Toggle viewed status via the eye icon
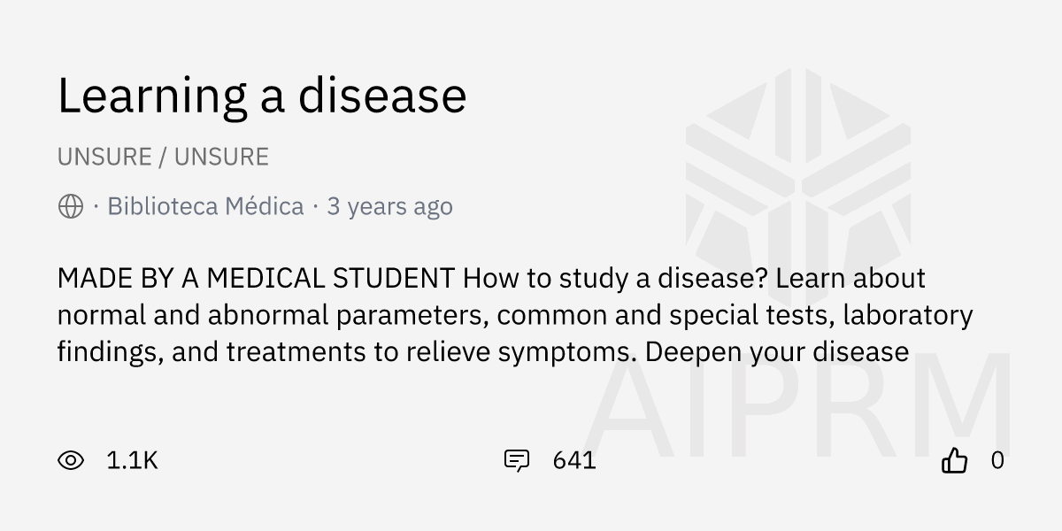 (x=73, y=460)
